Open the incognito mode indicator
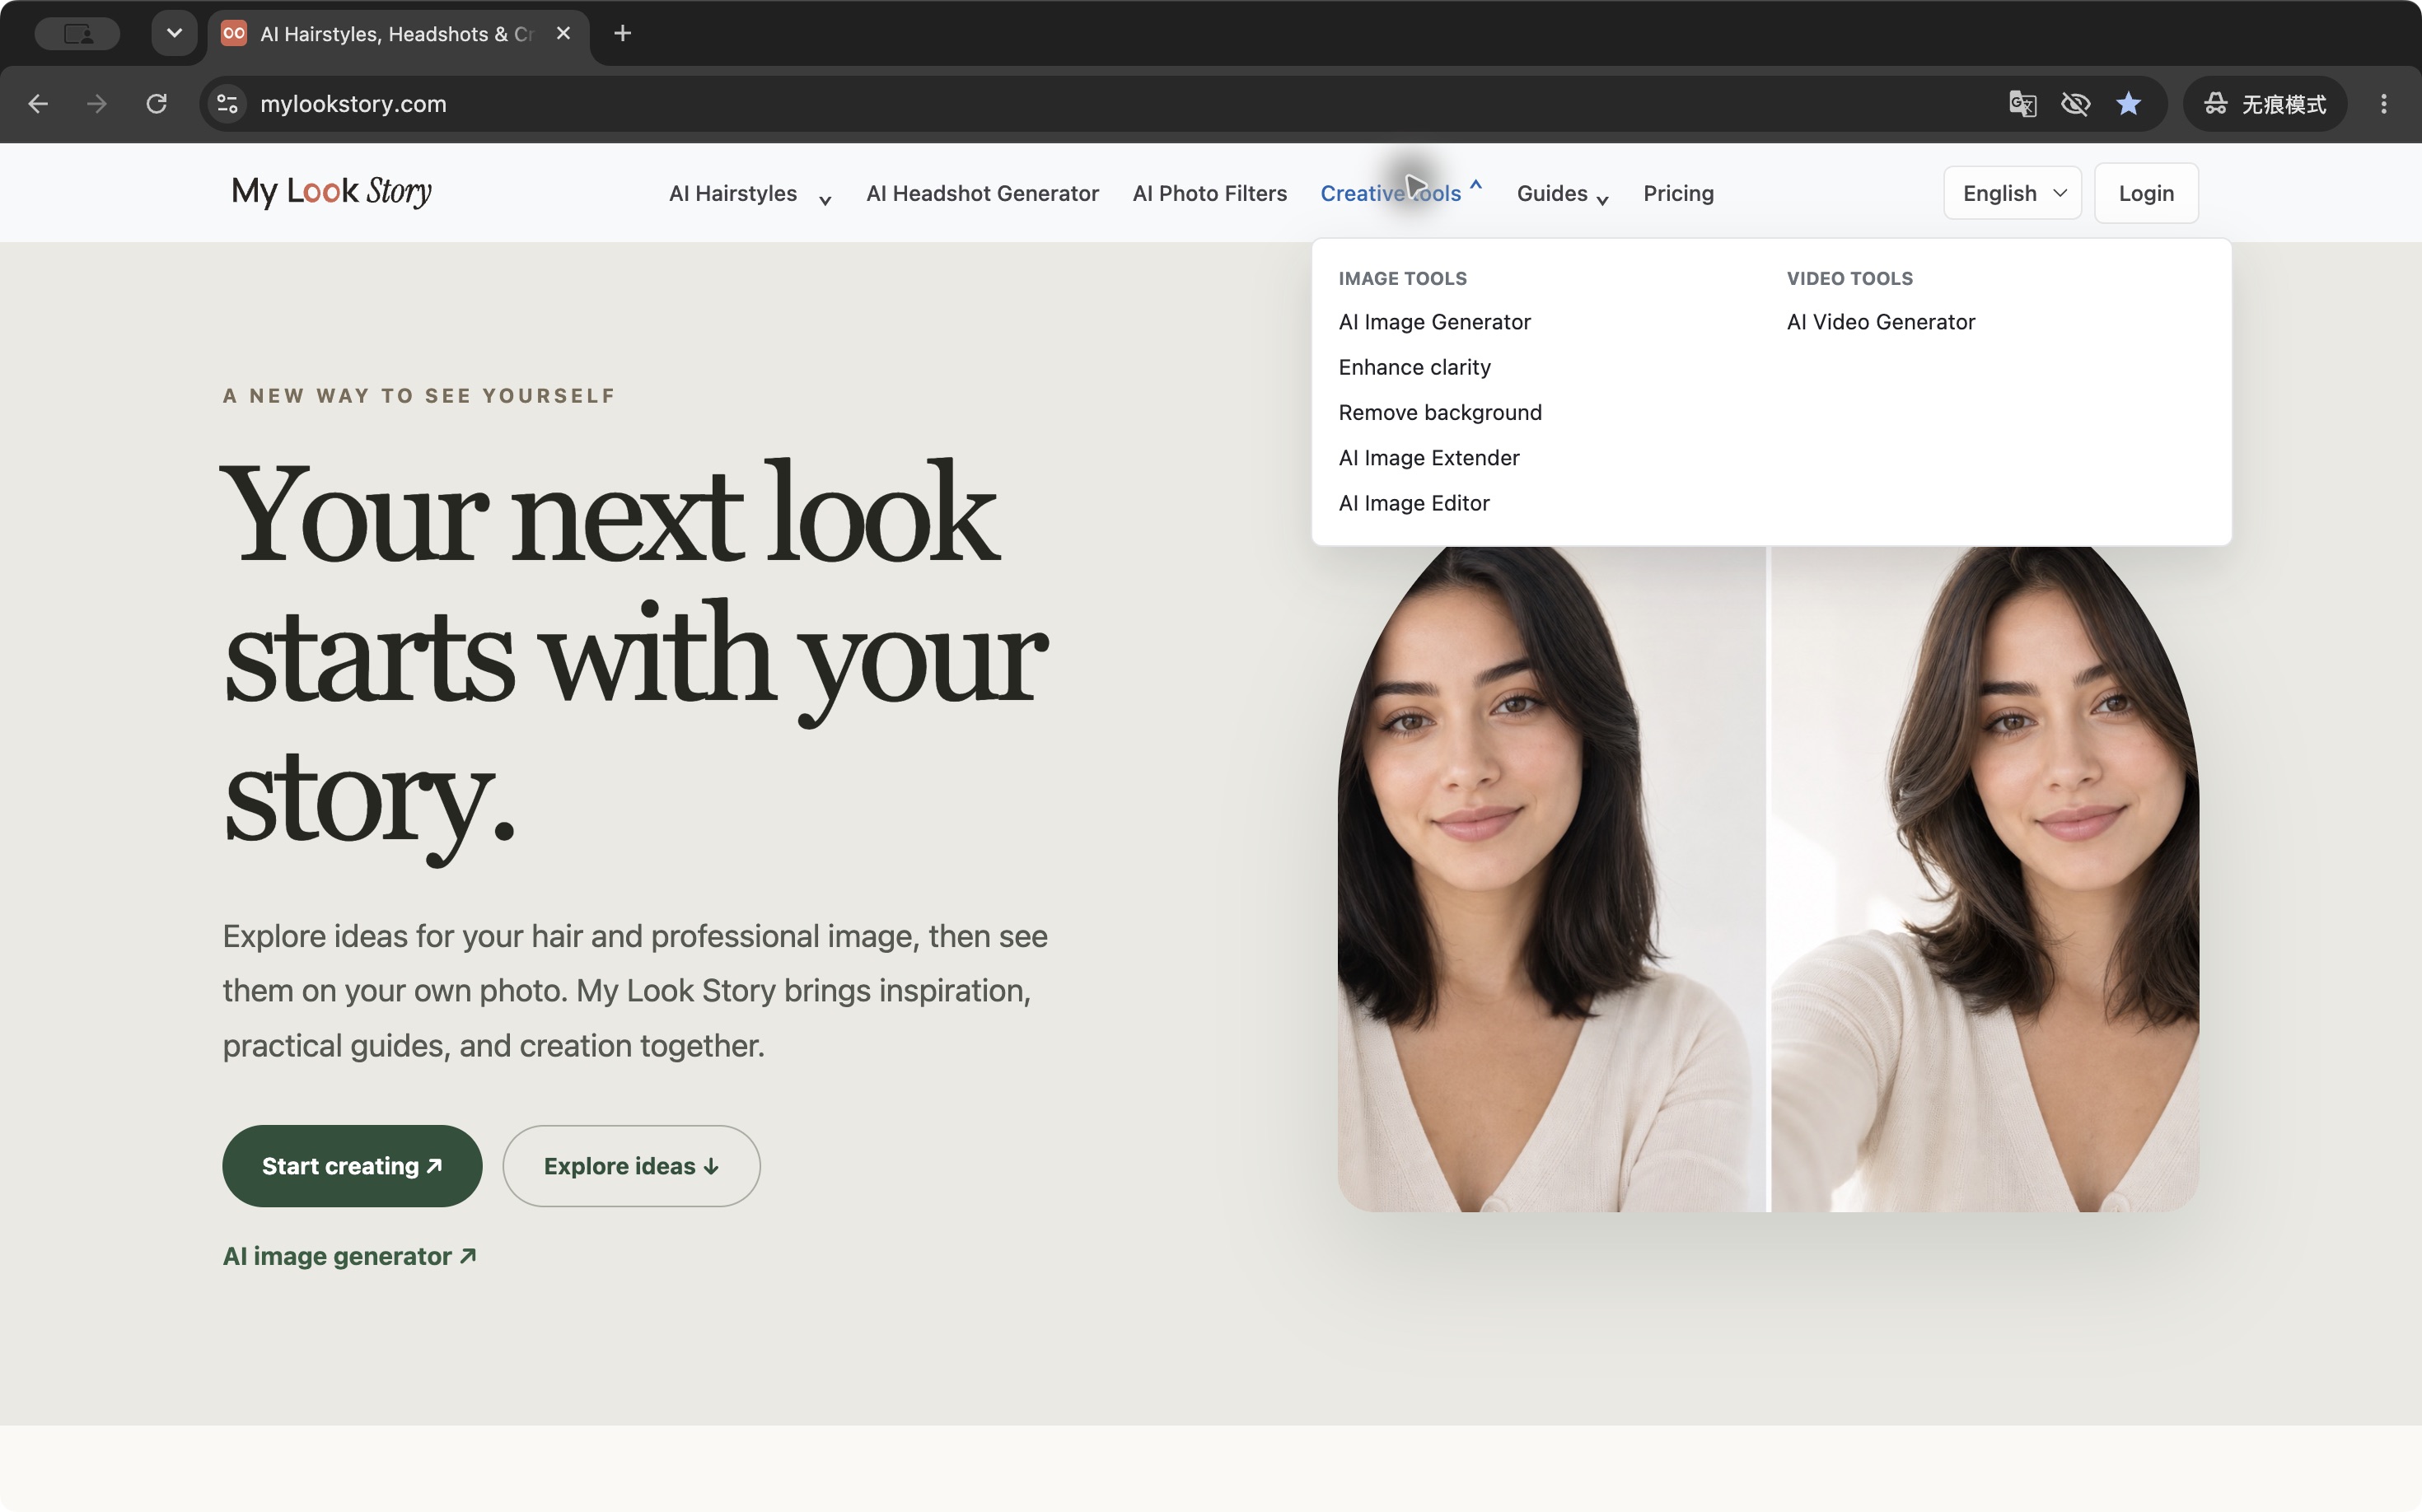 [2265, 104]
